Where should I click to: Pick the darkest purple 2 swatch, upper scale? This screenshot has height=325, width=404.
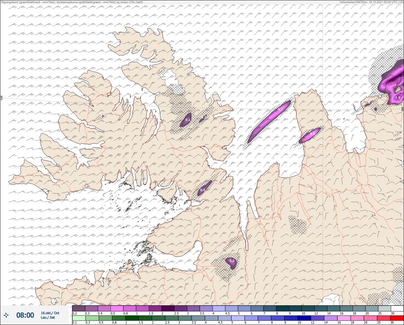168,308
